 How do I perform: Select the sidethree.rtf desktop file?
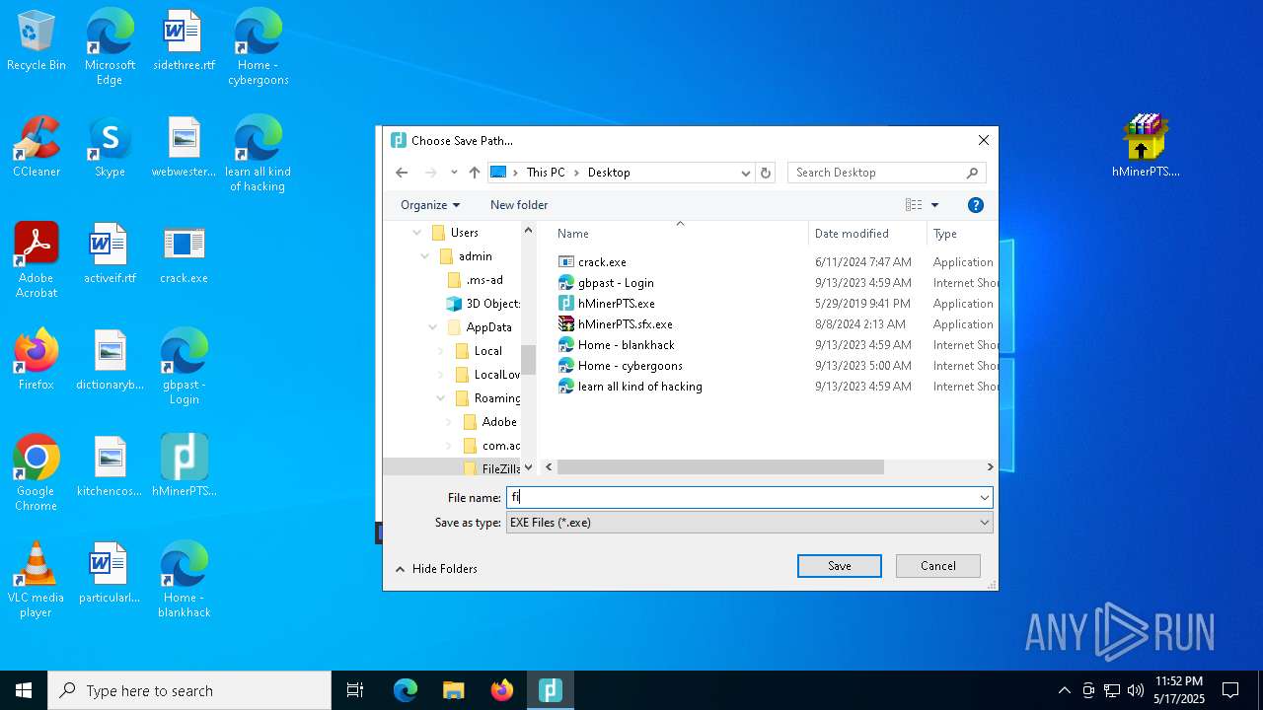tap(184, 41)
